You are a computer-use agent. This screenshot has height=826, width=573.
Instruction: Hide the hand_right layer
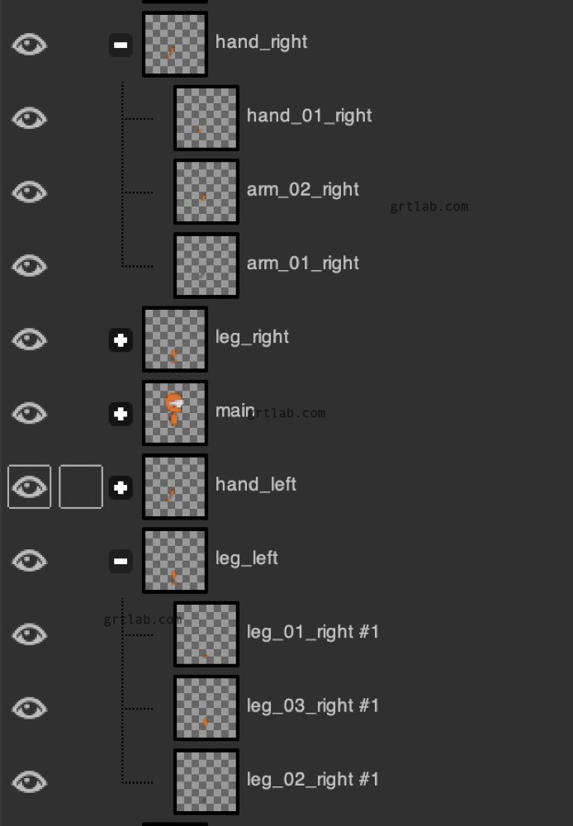click(29, 44)
